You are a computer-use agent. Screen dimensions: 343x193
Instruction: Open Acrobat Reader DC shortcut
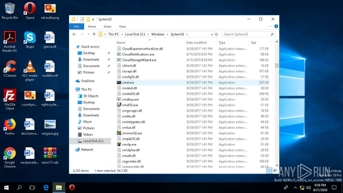tap(10, 42)
